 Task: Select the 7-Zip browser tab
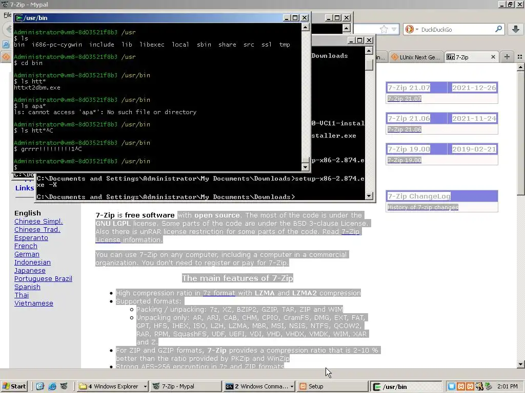pyautogui.click(x=472, y=57)
